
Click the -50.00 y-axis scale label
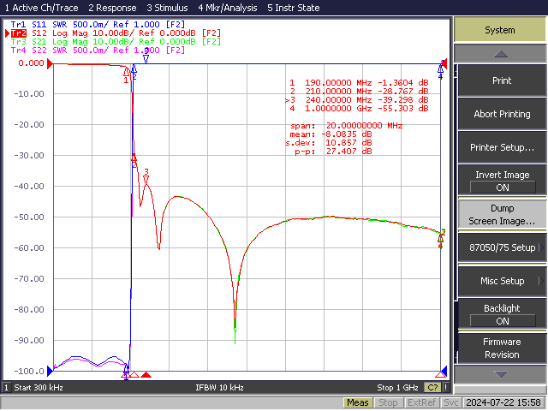tap(29, 217)
